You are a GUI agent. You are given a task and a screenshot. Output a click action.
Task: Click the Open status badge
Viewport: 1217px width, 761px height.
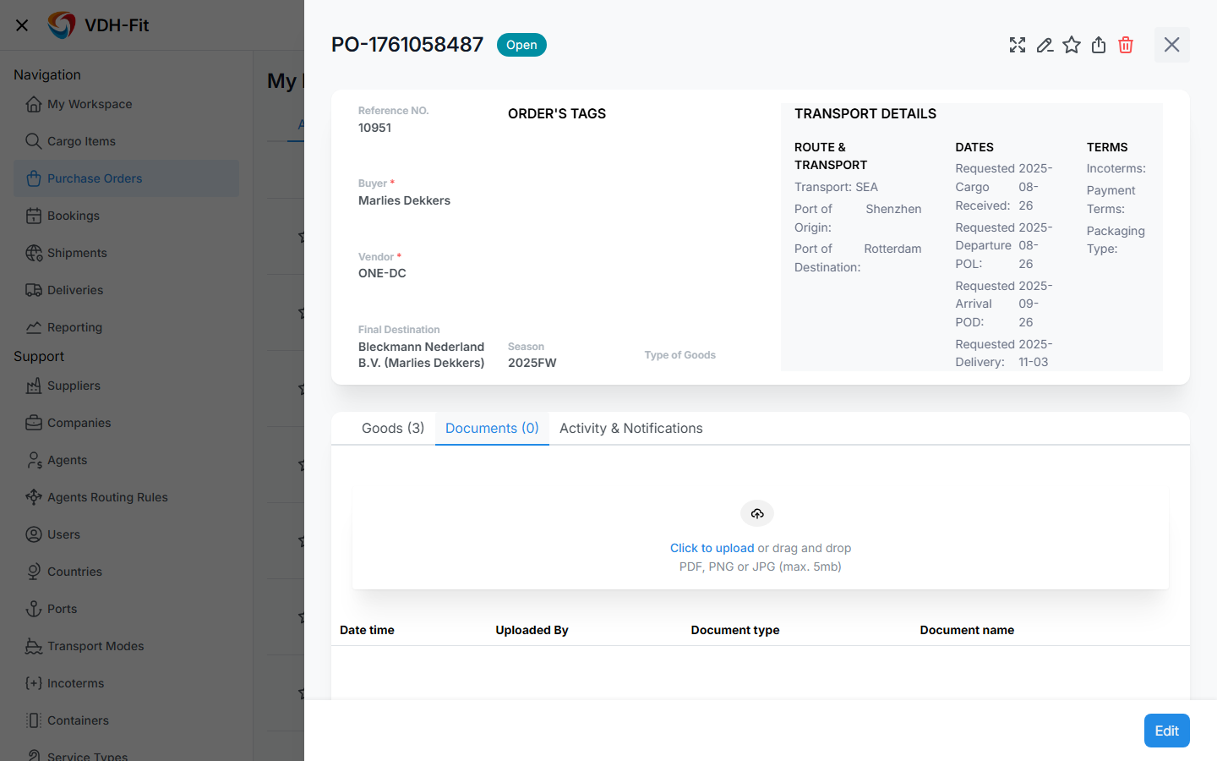(521, 45)
